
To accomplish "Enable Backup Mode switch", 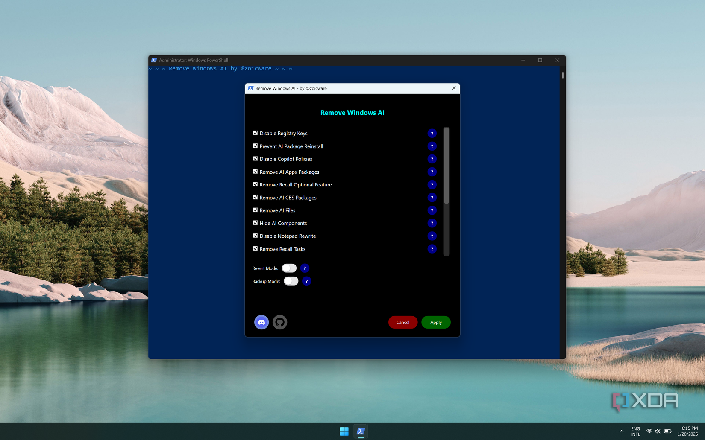I will pos(291,281).
